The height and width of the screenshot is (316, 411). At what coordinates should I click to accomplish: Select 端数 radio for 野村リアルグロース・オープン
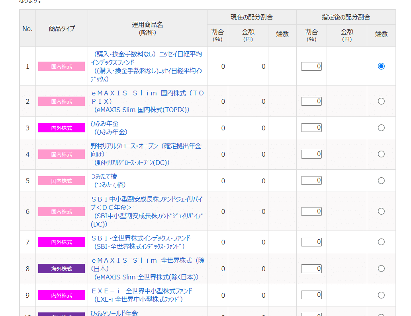click(381, 154)
